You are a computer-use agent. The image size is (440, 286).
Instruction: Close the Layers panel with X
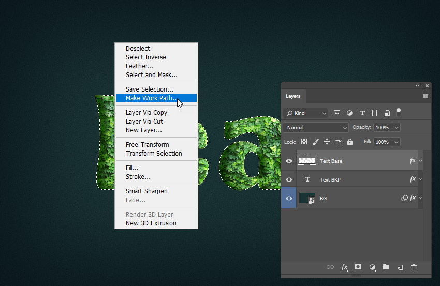click(427, 86)
